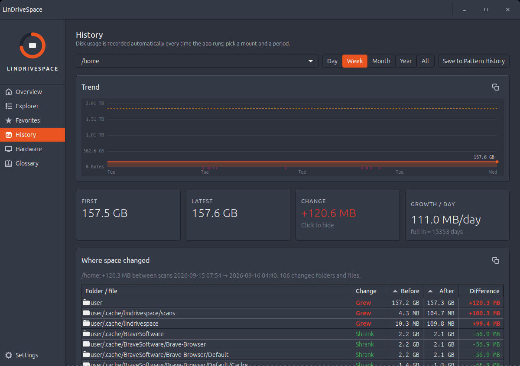Click the FIRST value 157.5 GB
This screenshot has height=366, width=520.
click(104, 213)
